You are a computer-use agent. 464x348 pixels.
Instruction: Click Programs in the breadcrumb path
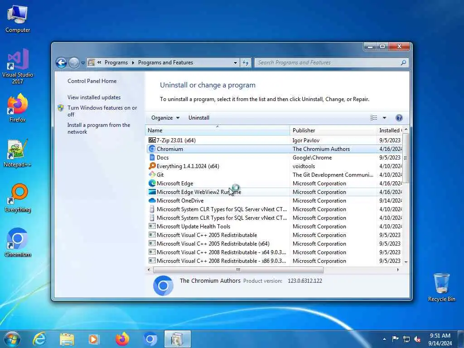[x=116, y=63]
